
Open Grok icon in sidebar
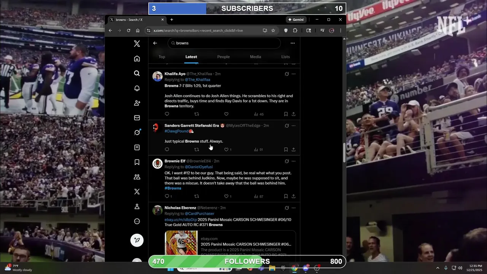[x=137, y=132]
